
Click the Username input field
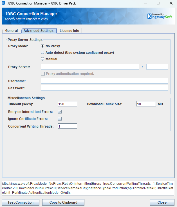104,81
